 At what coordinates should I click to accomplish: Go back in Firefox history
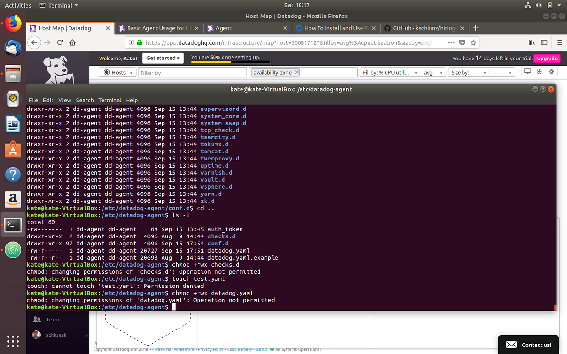[x=34, y=42]
